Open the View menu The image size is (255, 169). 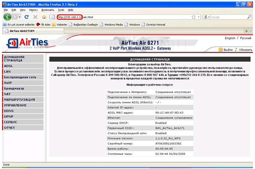point(23,10)
